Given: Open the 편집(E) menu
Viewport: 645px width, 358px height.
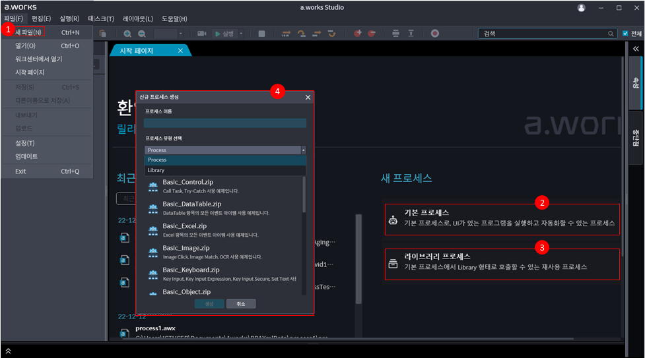Looking at the screenshot, I should pyautogui.click(x=41, y=19).
